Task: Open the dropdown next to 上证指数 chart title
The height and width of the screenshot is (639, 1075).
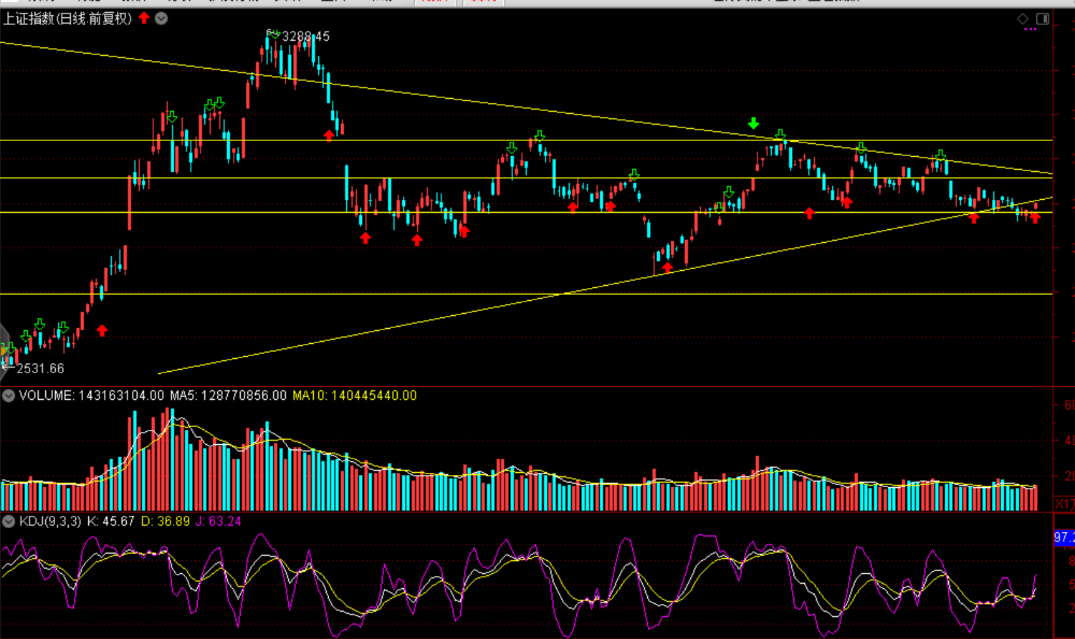Action: (x=162, y=18)
